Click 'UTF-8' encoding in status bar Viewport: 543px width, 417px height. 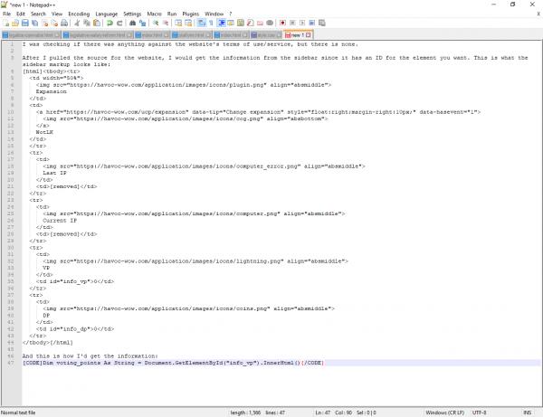pyautogui.click(x=480, y=412)
